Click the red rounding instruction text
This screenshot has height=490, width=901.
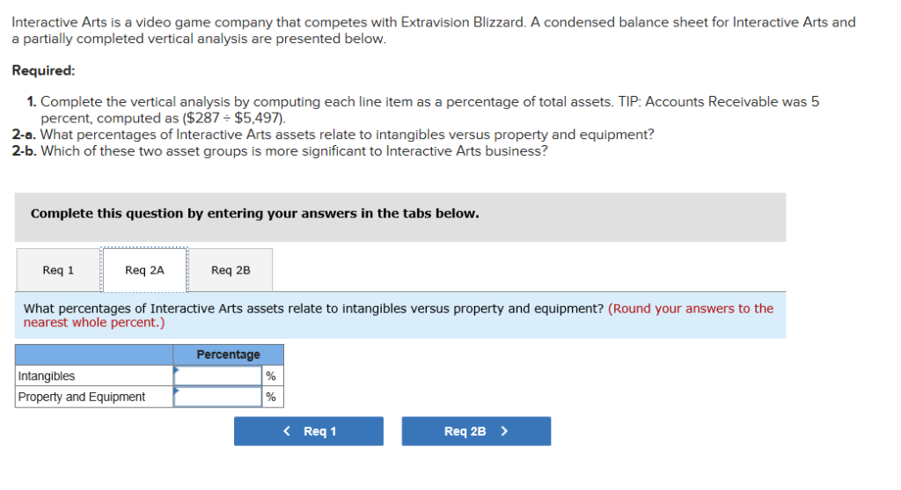click(399, 315)
